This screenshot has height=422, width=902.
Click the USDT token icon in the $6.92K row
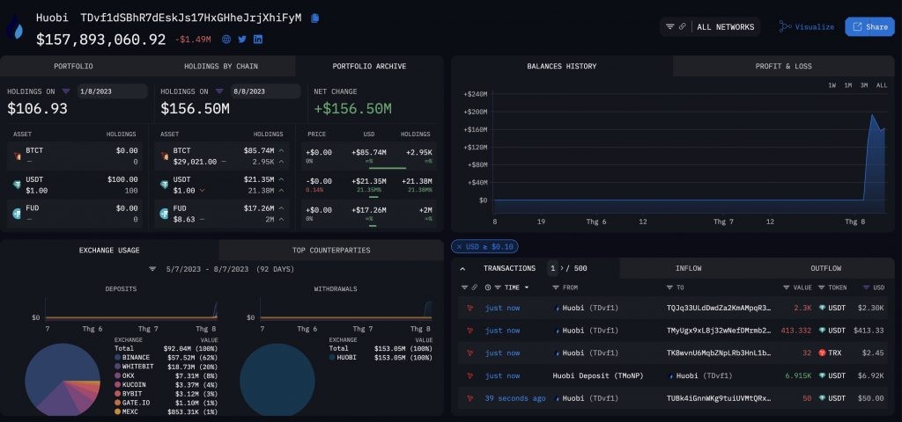(822, 375)
